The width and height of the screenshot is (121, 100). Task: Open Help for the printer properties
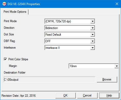coord(109,95)
